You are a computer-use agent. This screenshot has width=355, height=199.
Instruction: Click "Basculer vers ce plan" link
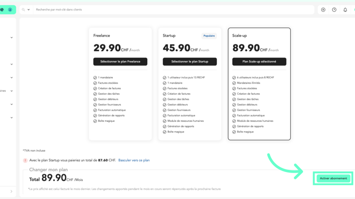(134, 160)
